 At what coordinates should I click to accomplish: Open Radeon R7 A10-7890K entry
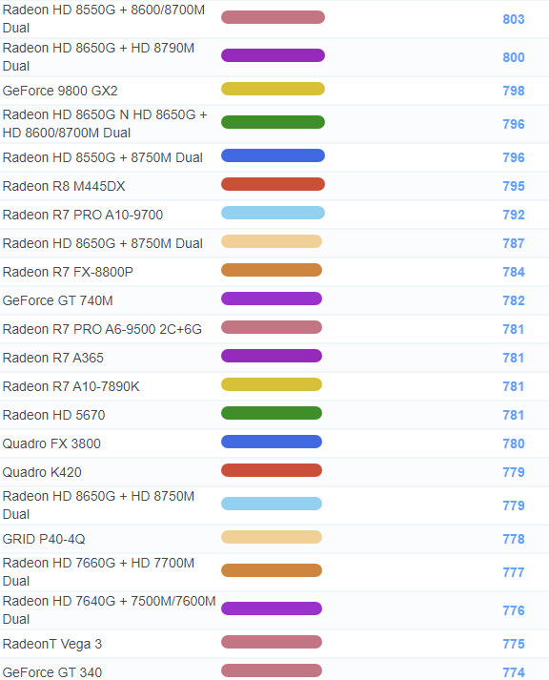71,386
